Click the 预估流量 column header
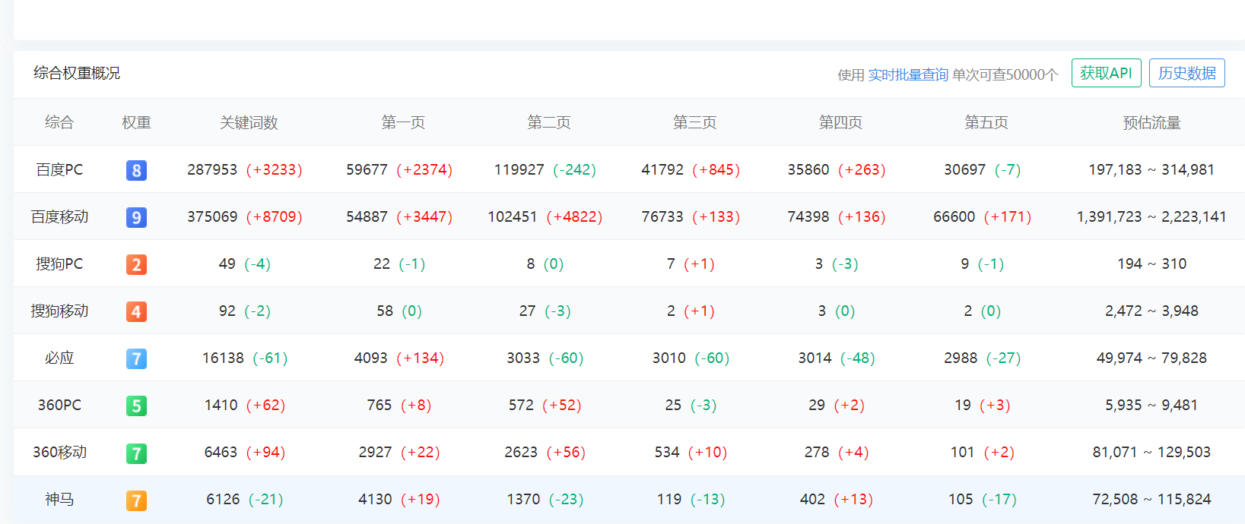 coord(1151,122)
